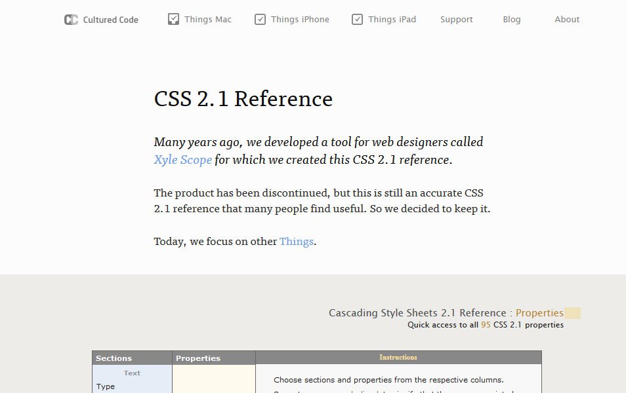Open the Blog from the top navigation
The image size is (626, 393).
coord(512,20)
